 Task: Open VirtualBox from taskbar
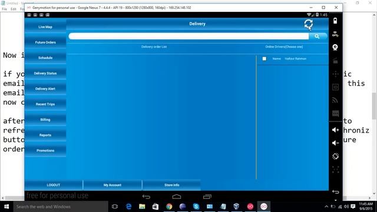coord(237,207)
